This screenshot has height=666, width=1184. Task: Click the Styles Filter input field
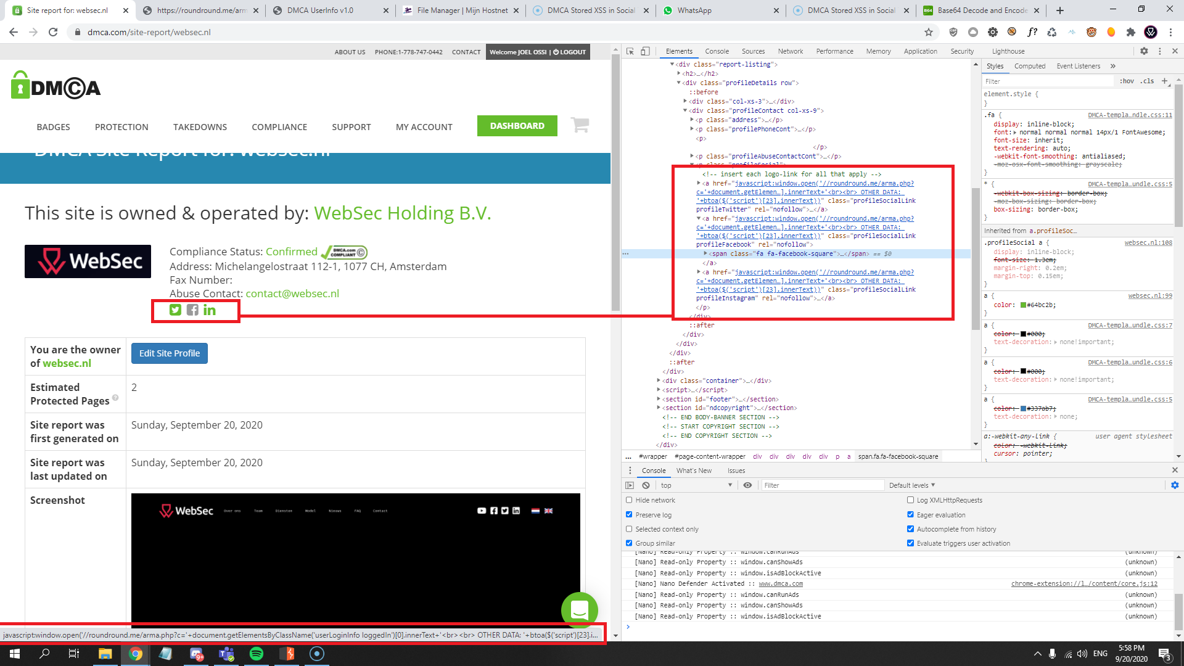[x=1048, y=81]
